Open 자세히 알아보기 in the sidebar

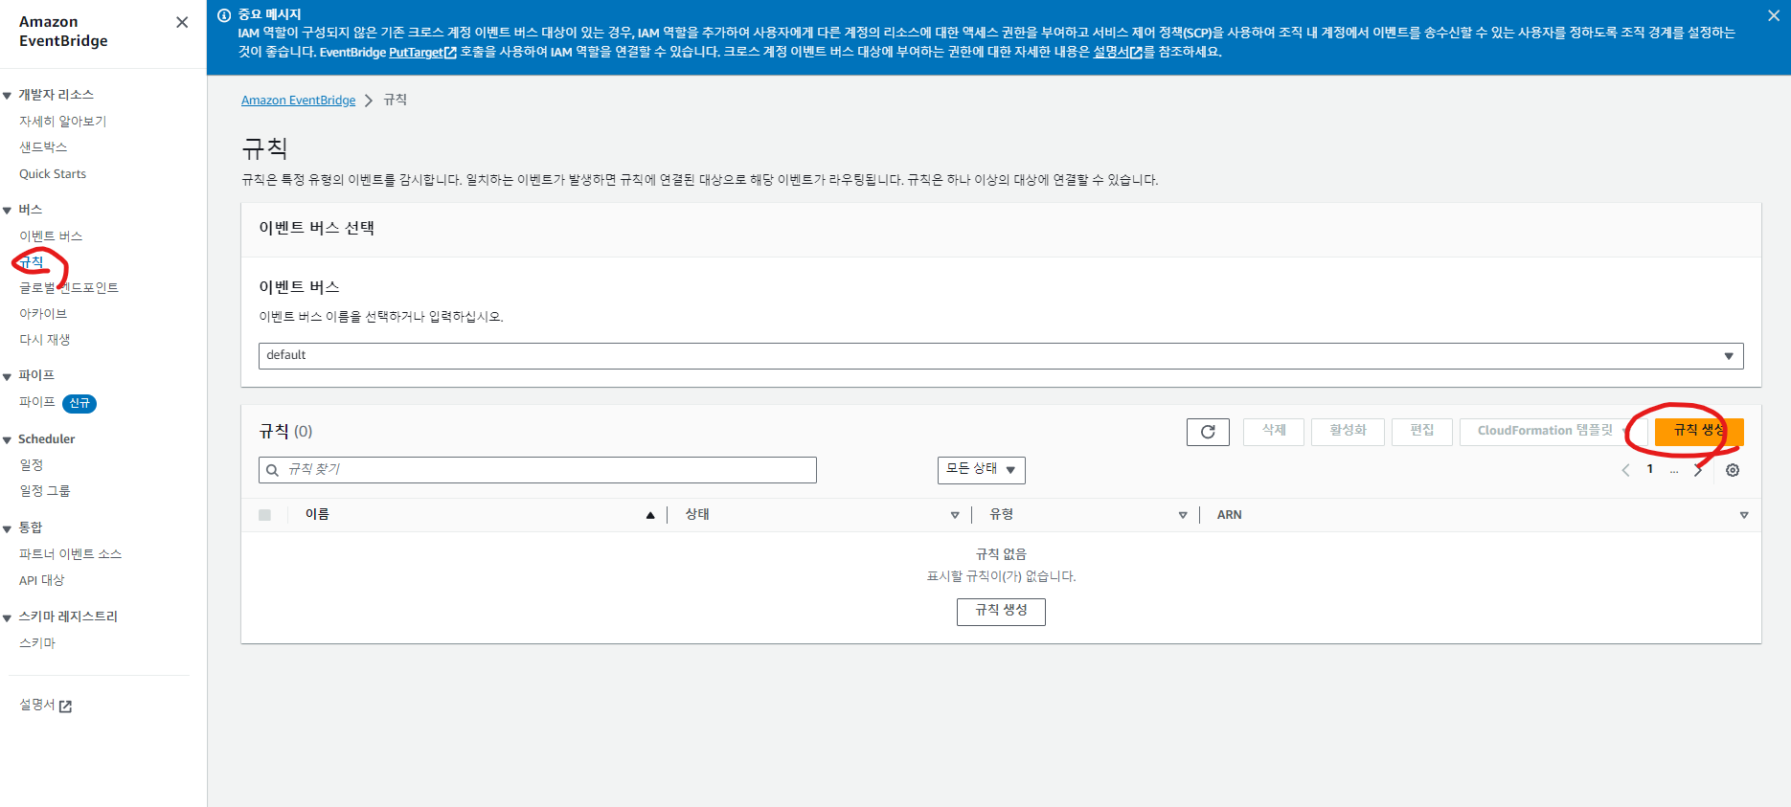click(x=63, y=122)
